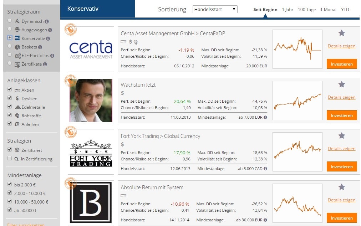Click the info icon next to Baskets

(40, 47)
